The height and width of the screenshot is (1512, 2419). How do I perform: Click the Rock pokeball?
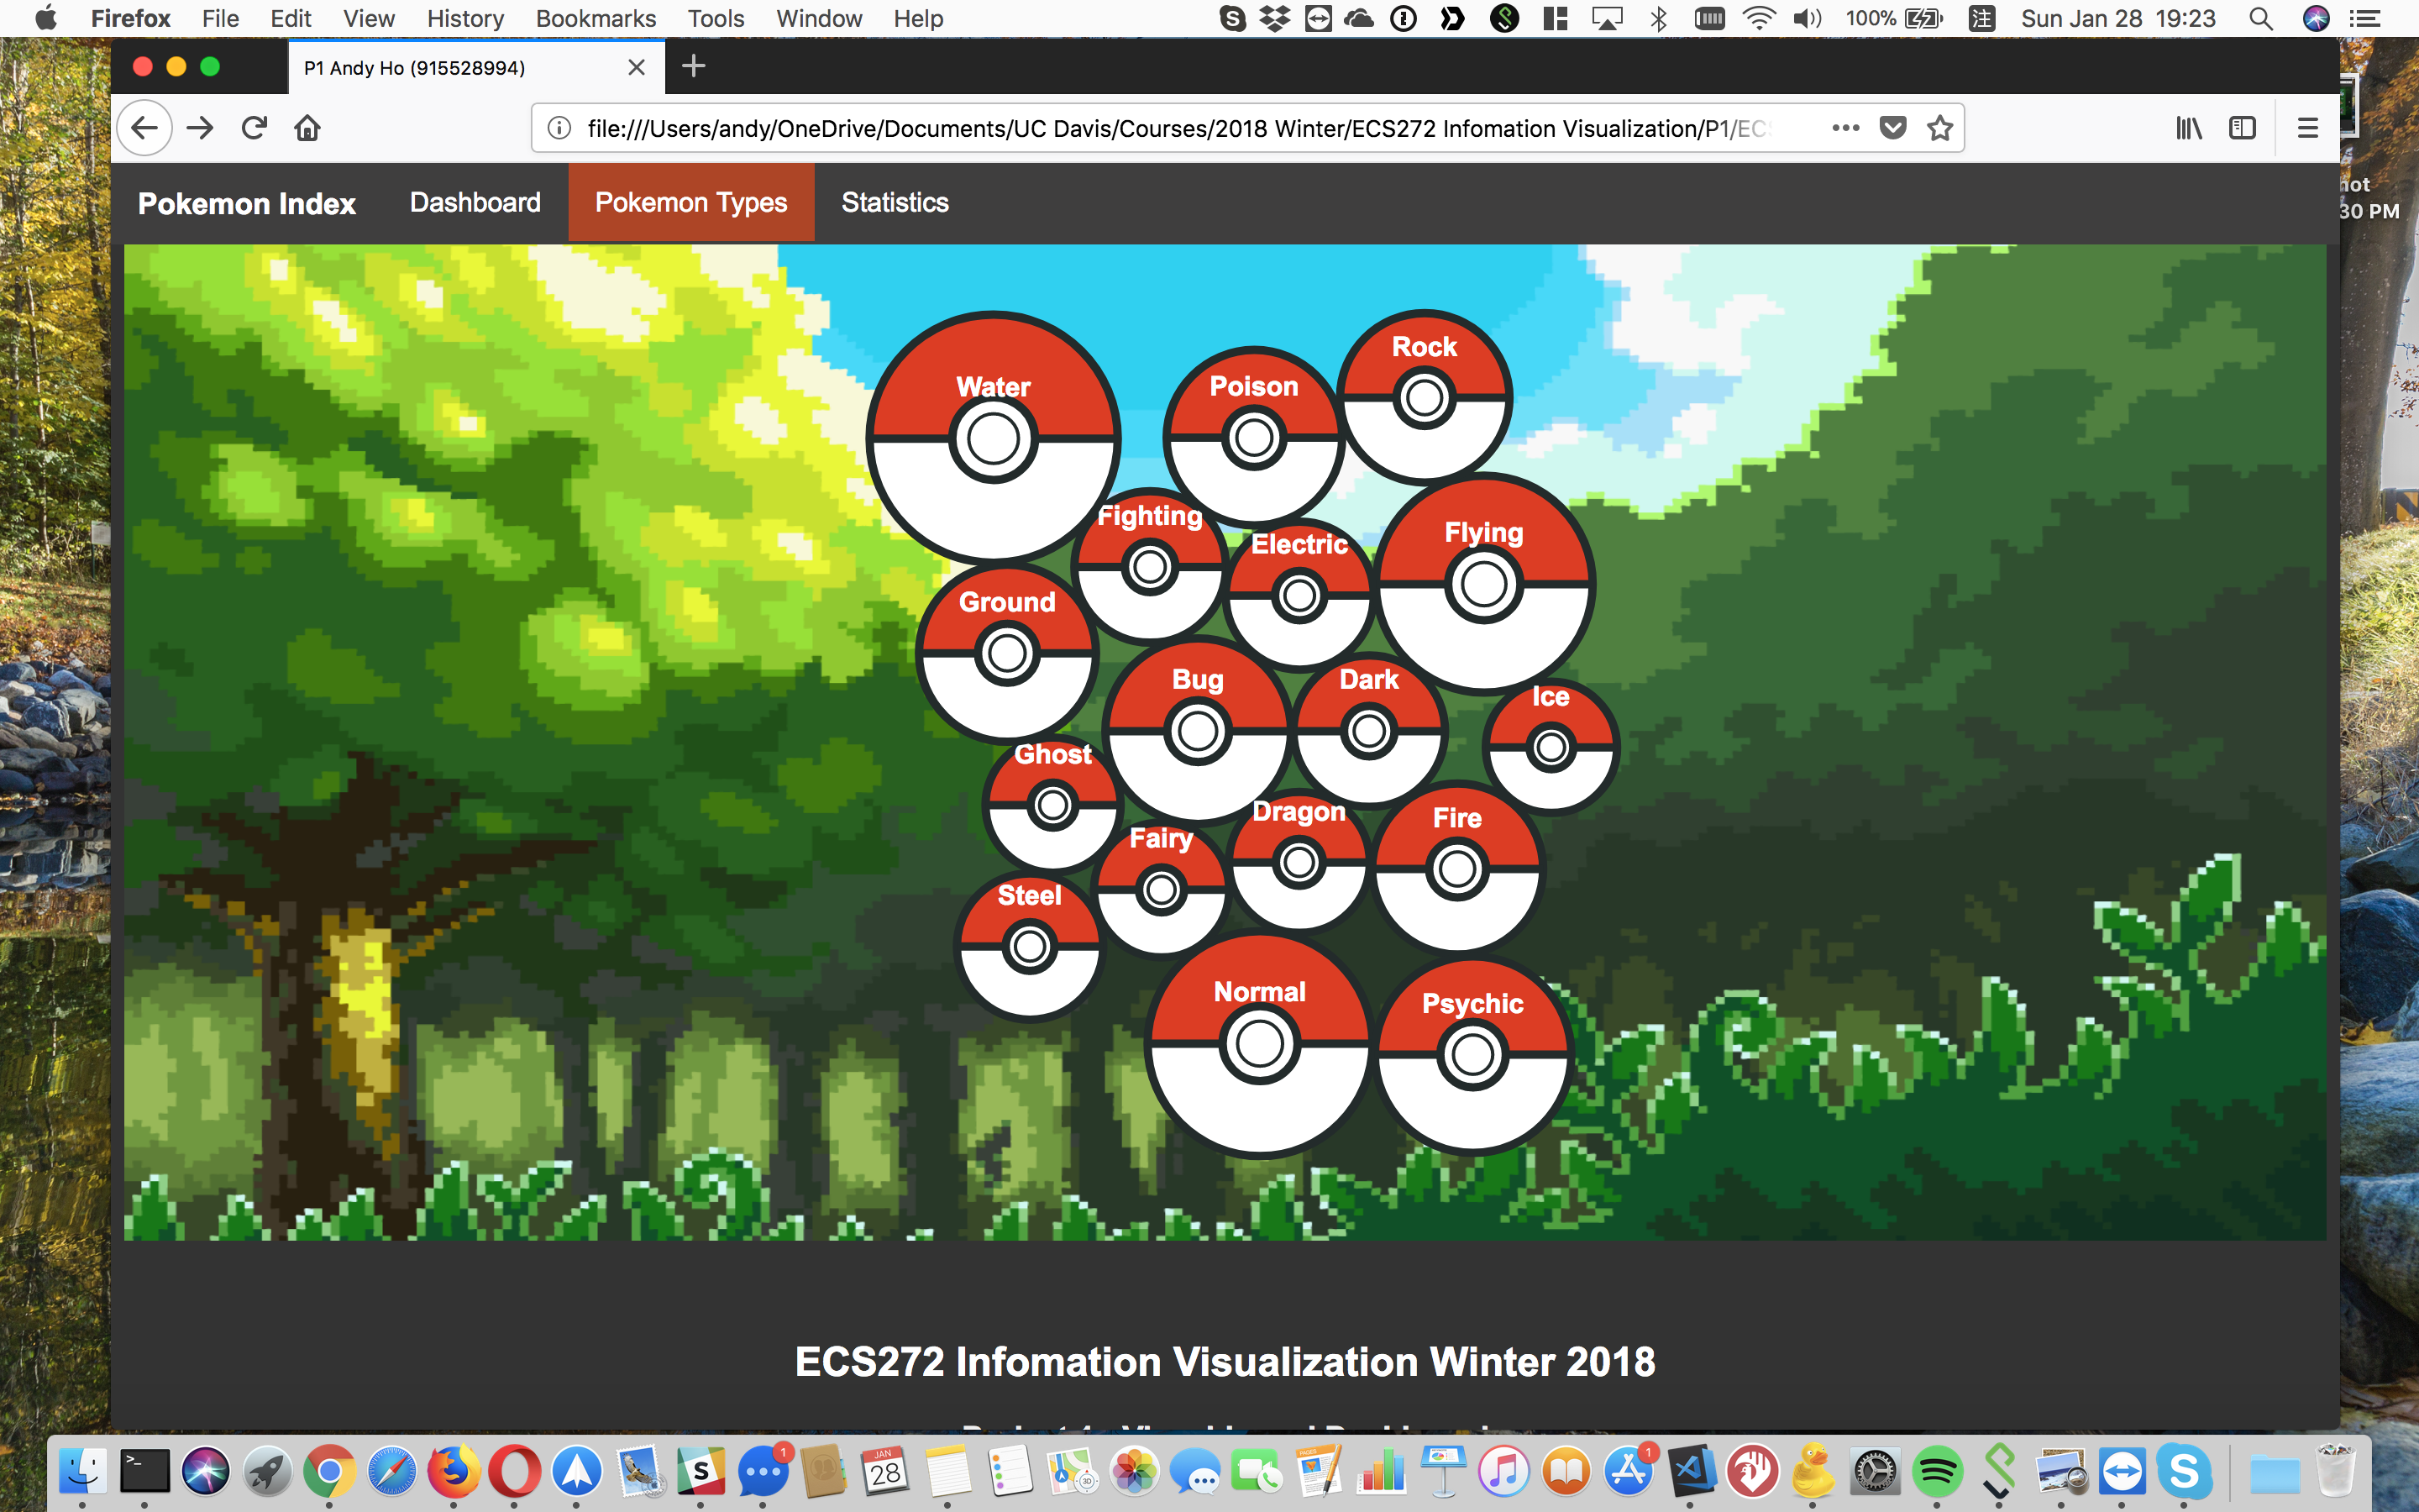coord(1425,398)
